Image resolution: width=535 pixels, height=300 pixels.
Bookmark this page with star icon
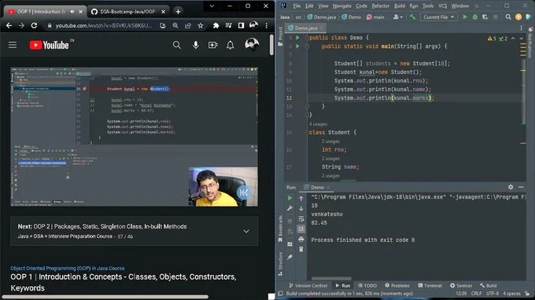point(201,26)
